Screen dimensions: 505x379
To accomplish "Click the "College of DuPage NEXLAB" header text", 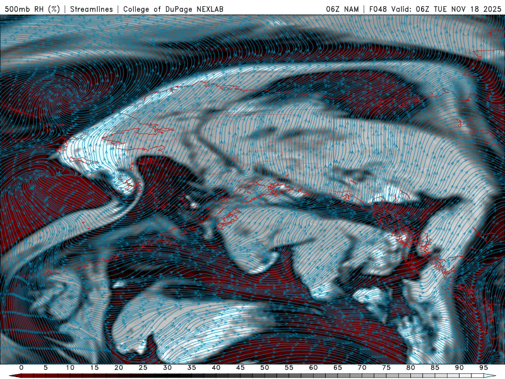I will point(173,9).
